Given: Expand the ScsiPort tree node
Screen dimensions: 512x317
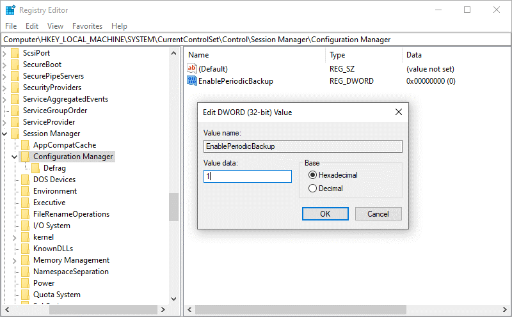Looking at the screenshot, I should (4, 53).
